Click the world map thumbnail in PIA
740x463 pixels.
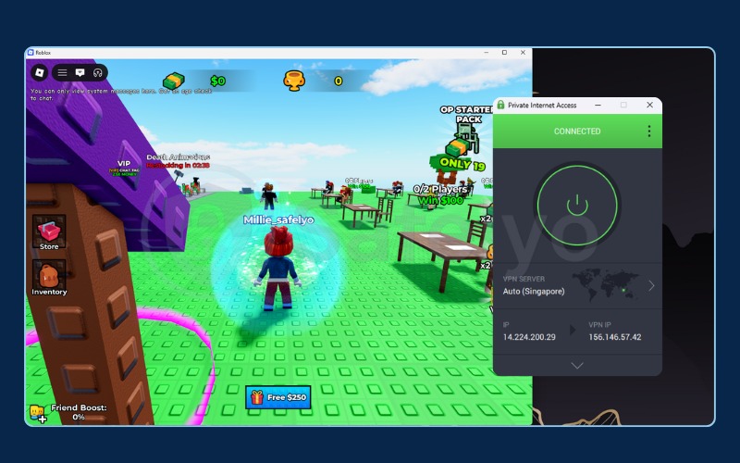[605, 285]
